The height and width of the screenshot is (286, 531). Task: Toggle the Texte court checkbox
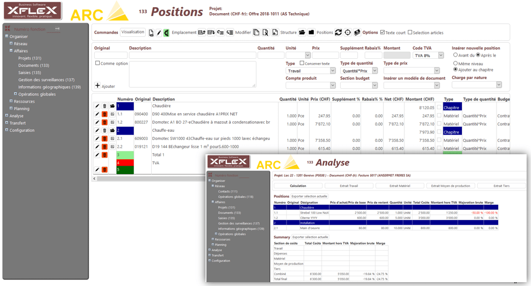(382, 32)
